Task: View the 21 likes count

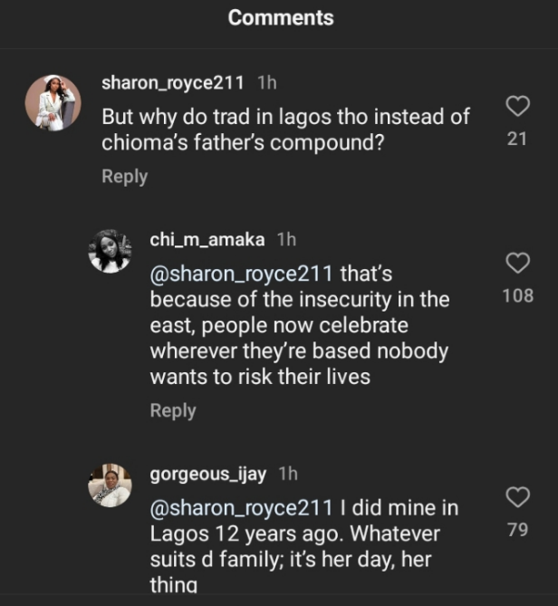Action: (x=516, y=139)
